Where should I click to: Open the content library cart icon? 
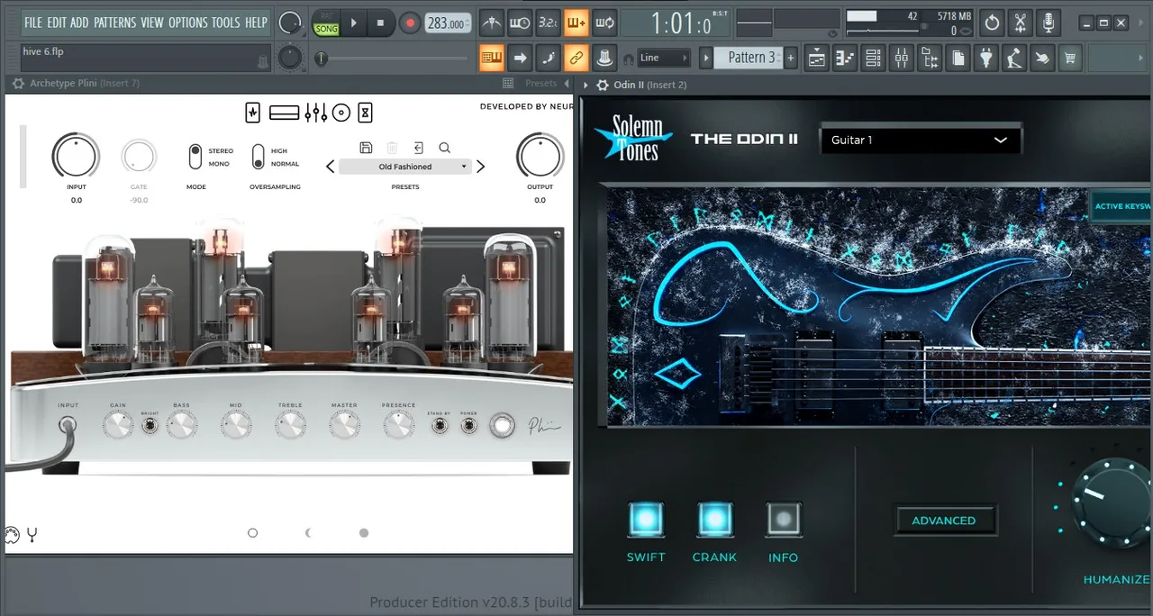(x=1071, y=58)
